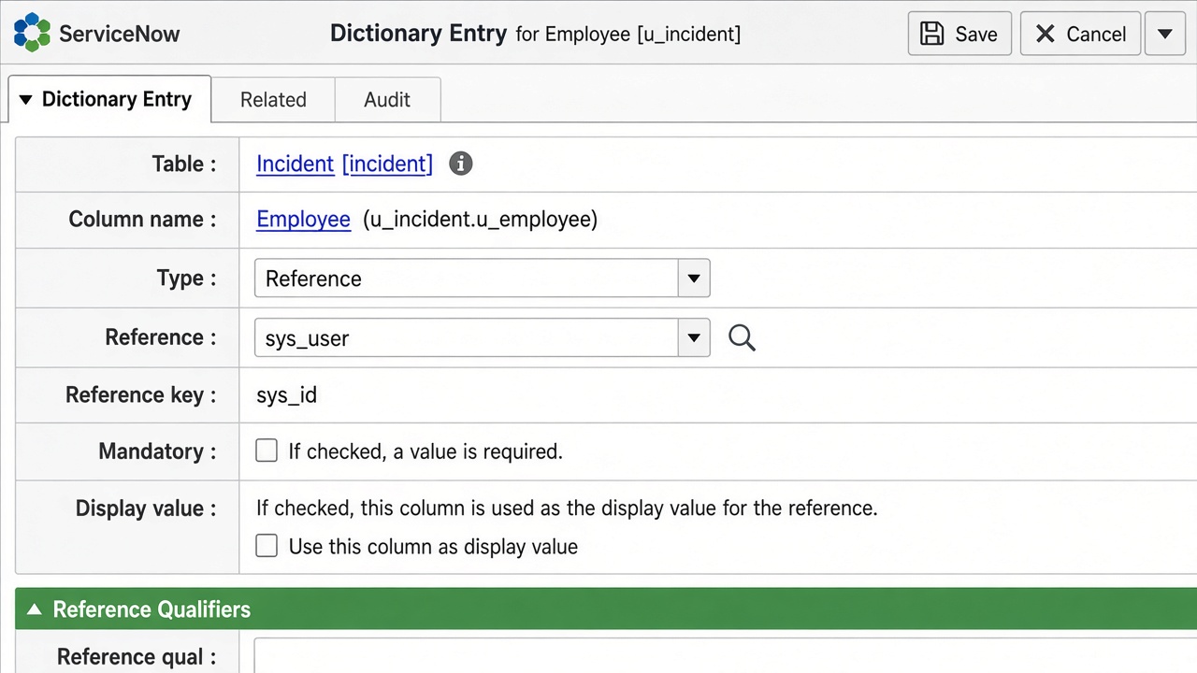
Task: Click the 'Table :' field label
Action: pyautogui.click(x=184, y=164)
